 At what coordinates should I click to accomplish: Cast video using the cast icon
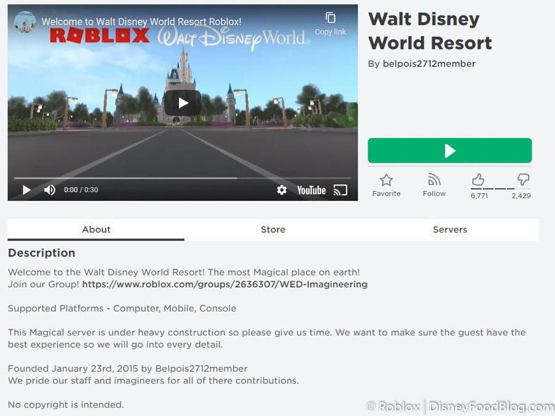tap(340, 190)
